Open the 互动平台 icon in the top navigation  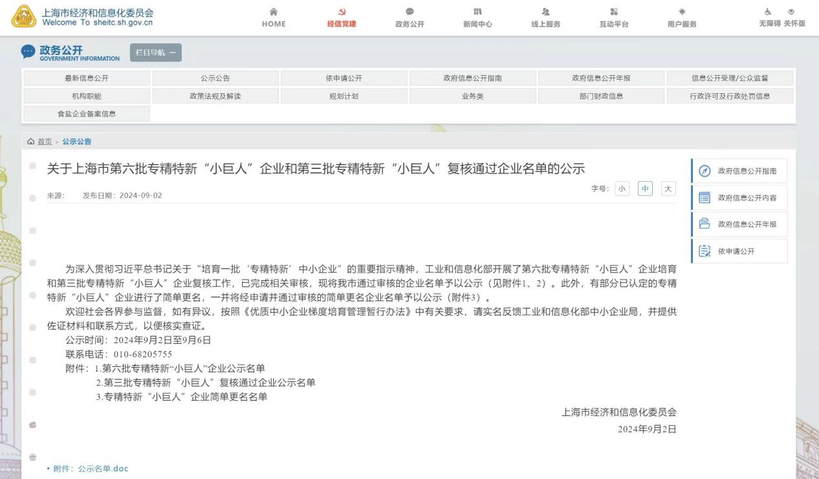point(614,12)
